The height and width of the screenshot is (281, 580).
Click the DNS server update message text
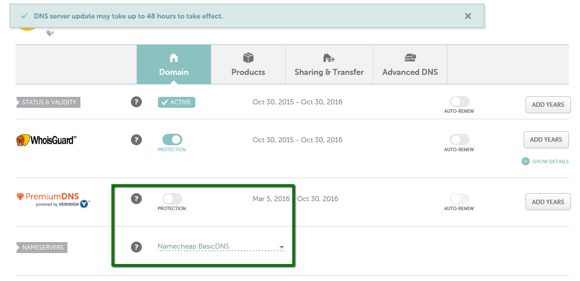pyautogui.click(x=128, y=16)
